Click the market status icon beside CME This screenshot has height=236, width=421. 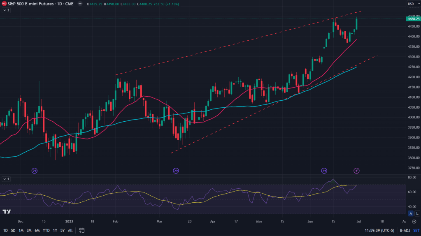pyautogui.click(x=79, y=4)
